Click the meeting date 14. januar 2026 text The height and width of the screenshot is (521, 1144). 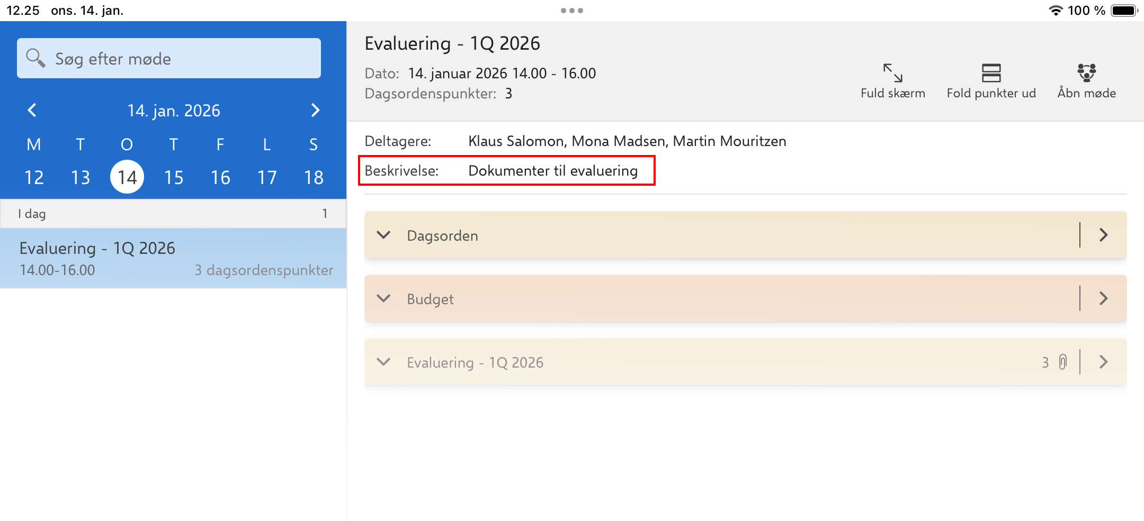point(502,74)
